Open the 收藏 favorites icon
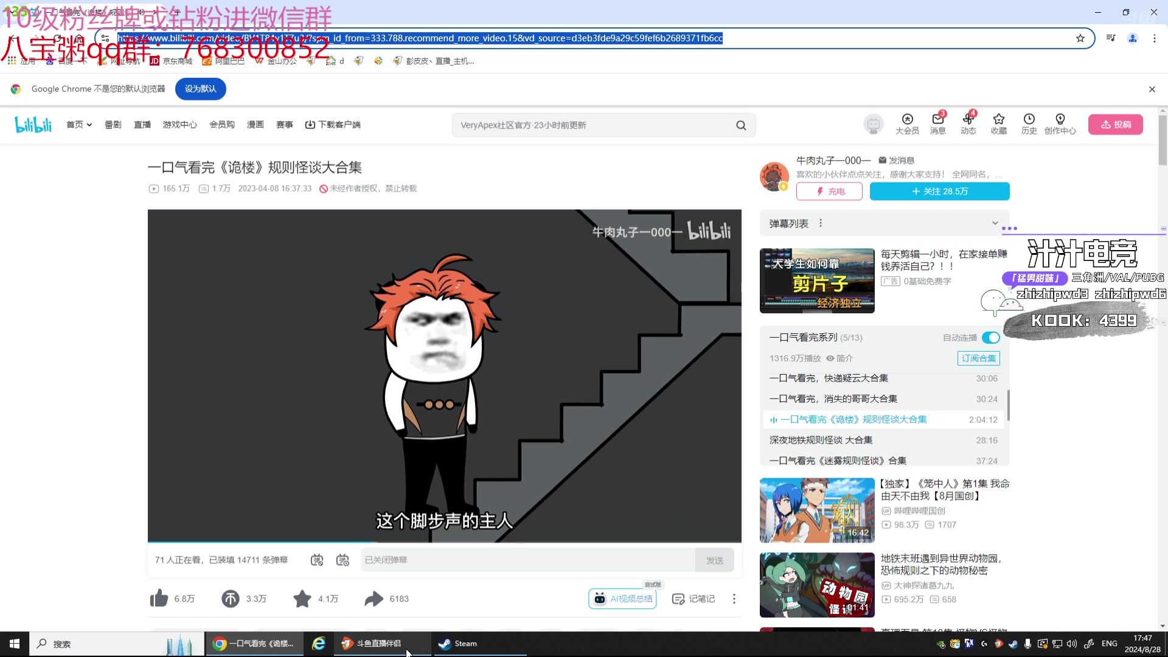Screen dimensions: 1168x657 [x=998, y=124]
